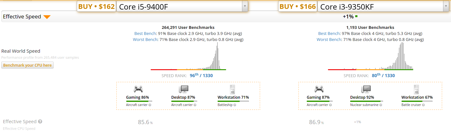Click the BUY $166 button for Core i3-9350KF
Image resolution: width=451 pixels, height=133 pixels.
click(x=297, y=7)
